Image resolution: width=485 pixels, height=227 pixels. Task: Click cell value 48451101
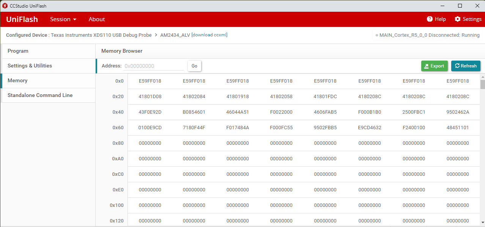click(458, 128)
